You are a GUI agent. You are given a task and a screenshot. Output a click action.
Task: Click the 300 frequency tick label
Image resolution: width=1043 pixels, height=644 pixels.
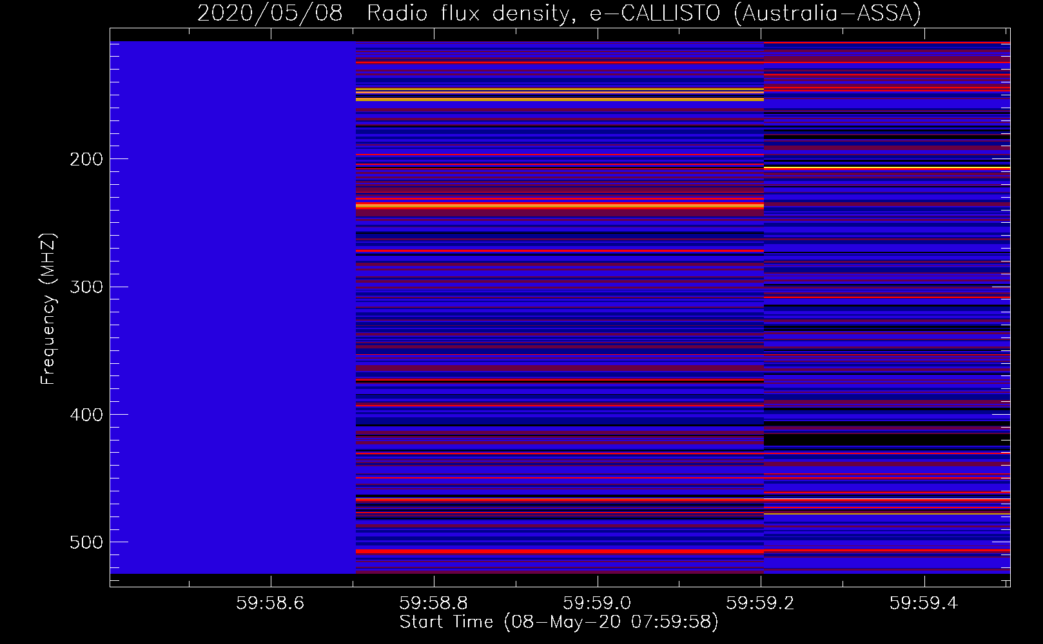(86, 287)
